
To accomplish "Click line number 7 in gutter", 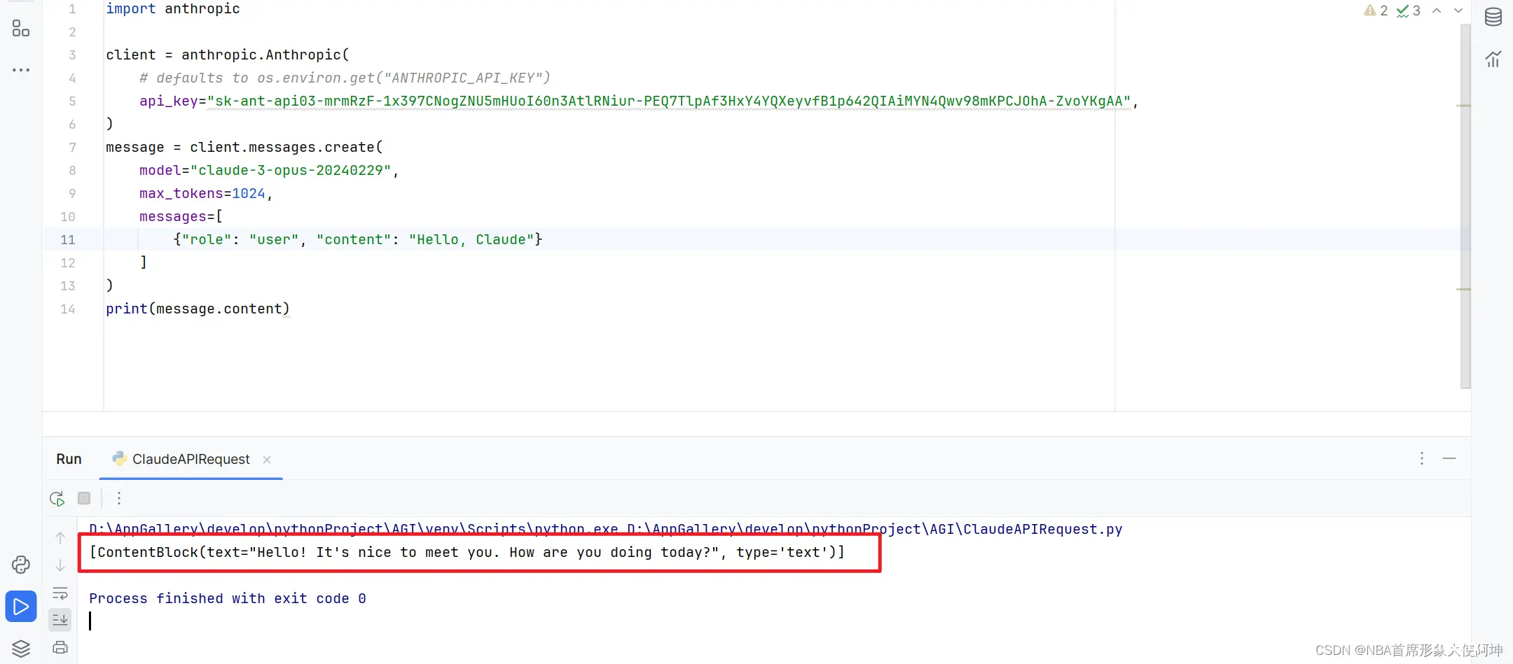I will [72, 148].
